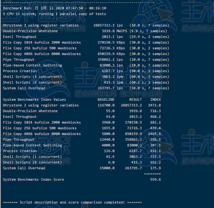This screenshot has width=214, height=208.
Task: Click the RESULT column header
Action: (135, 99)
